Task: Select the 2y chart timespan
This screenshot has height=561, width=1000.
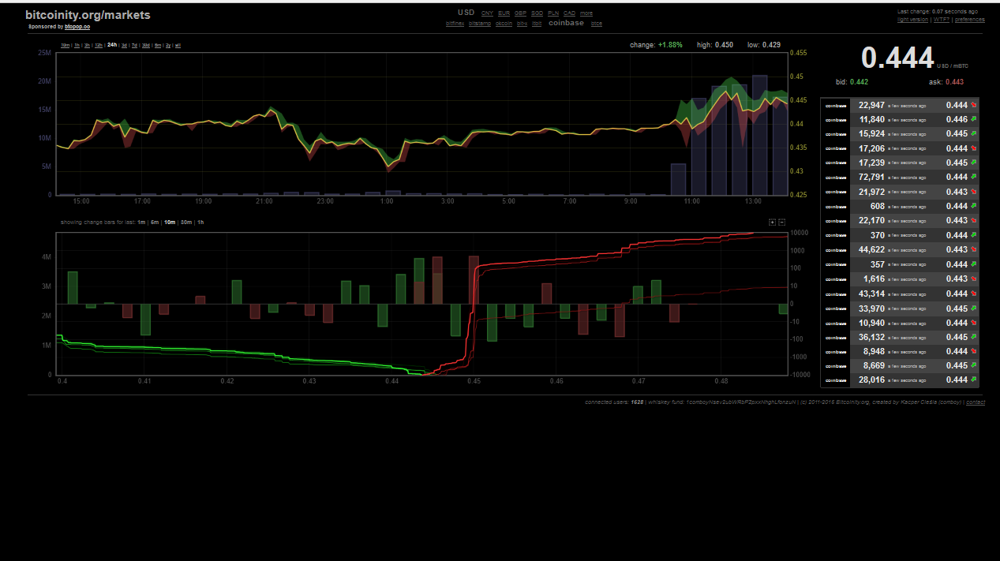Action: [167, 45]
